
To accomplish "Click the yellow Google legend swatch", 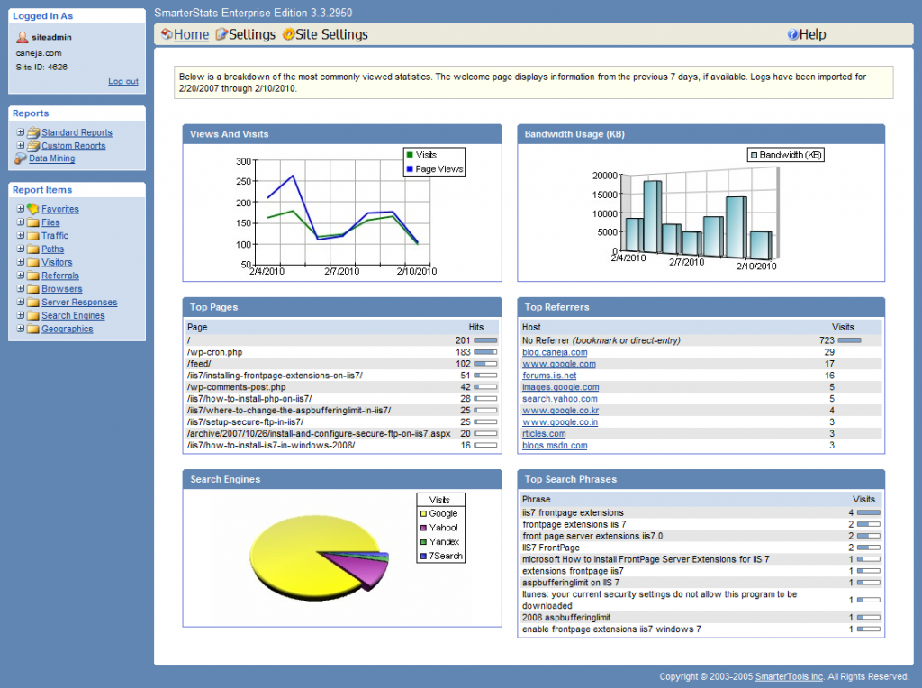I will (422, 513).
